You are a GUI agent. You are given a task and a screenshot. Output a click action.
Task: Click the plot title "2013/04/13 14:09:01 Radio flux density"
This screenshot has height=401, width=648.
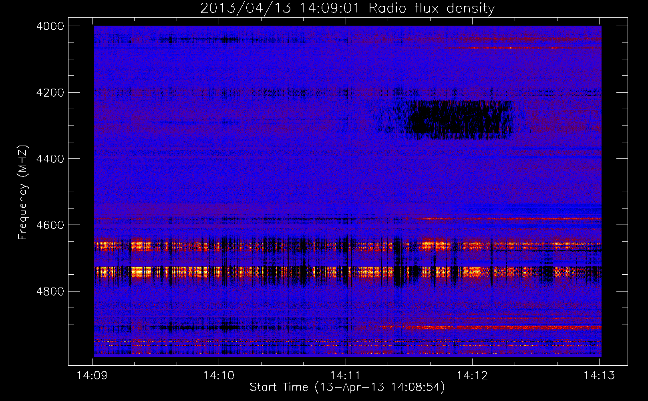click(x=347, y=8)
